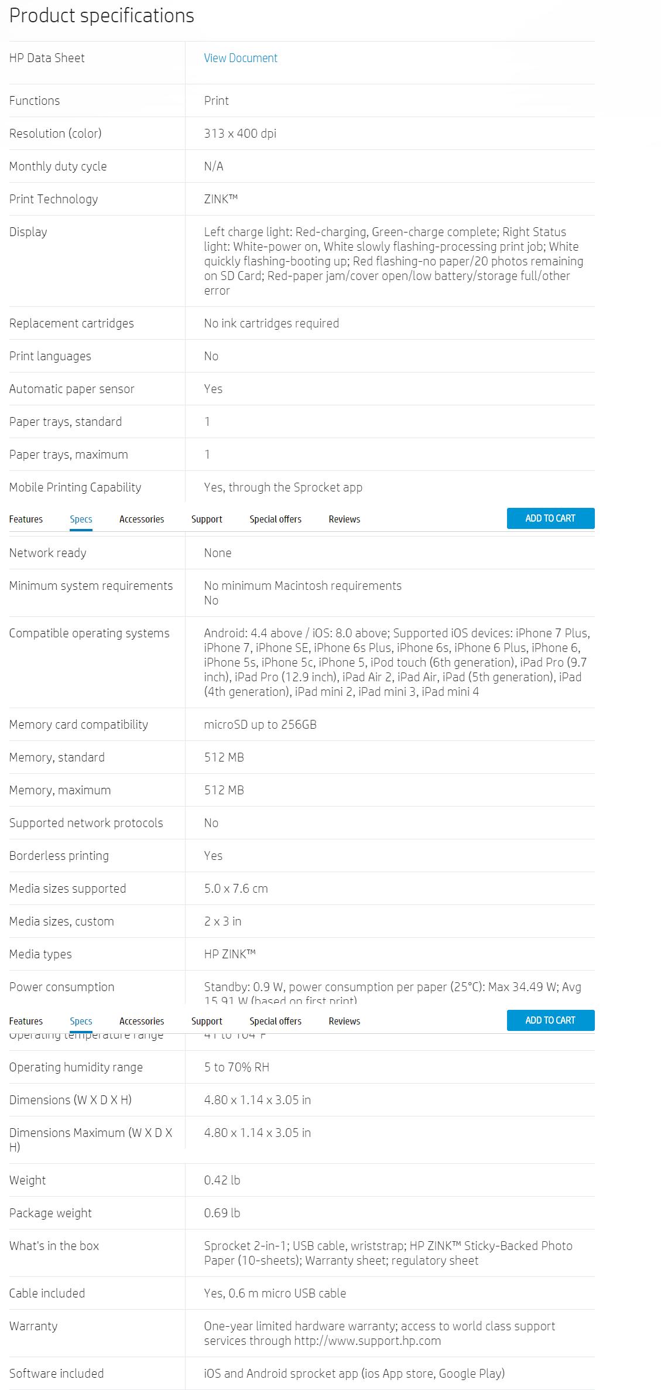
Task: Go to Support tab below Power consumption row
Action: click(x=207, y=1021)
